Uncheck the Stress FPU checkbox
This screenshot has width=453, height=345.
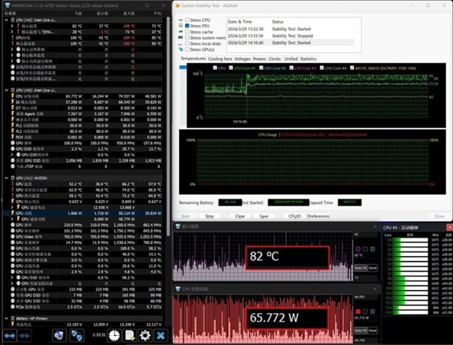click(x=188, y=26)
